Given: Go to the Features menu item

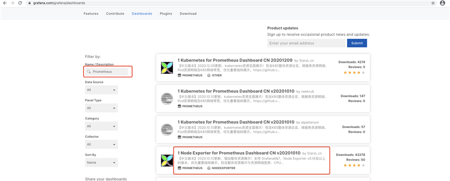Looking at the screenshot, I should [91, 14].
